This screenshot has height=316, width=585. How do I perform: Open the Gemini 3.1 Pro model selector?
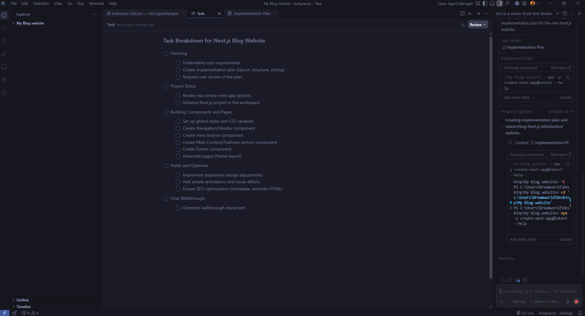[545, 302]
